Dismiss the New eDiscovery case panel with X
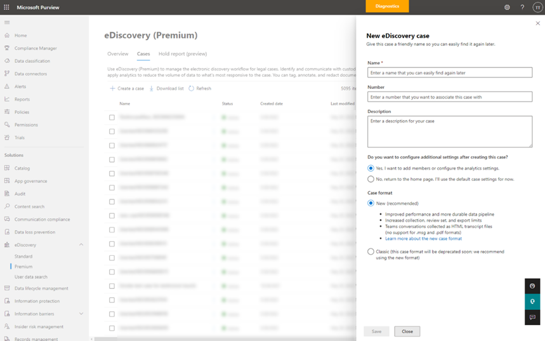The image size is (545, 341). (x=537, y=23)
